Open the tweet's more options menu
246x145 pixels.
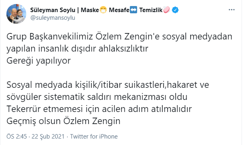click(x=231, y=10)
